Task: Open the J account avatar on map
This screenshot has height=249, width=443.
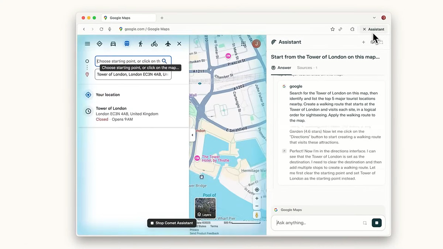Action: [x=256, y=44]
